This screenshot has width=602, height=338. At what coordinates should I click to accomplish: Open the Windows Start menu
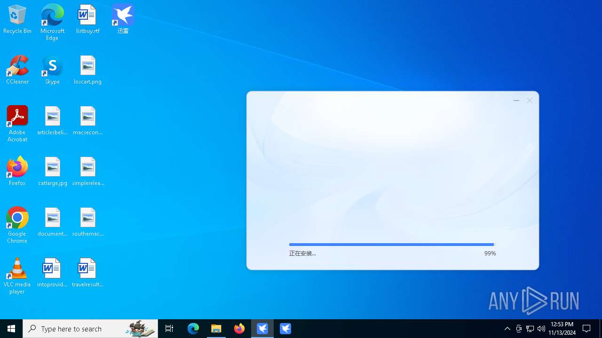(x=11, y=329)
